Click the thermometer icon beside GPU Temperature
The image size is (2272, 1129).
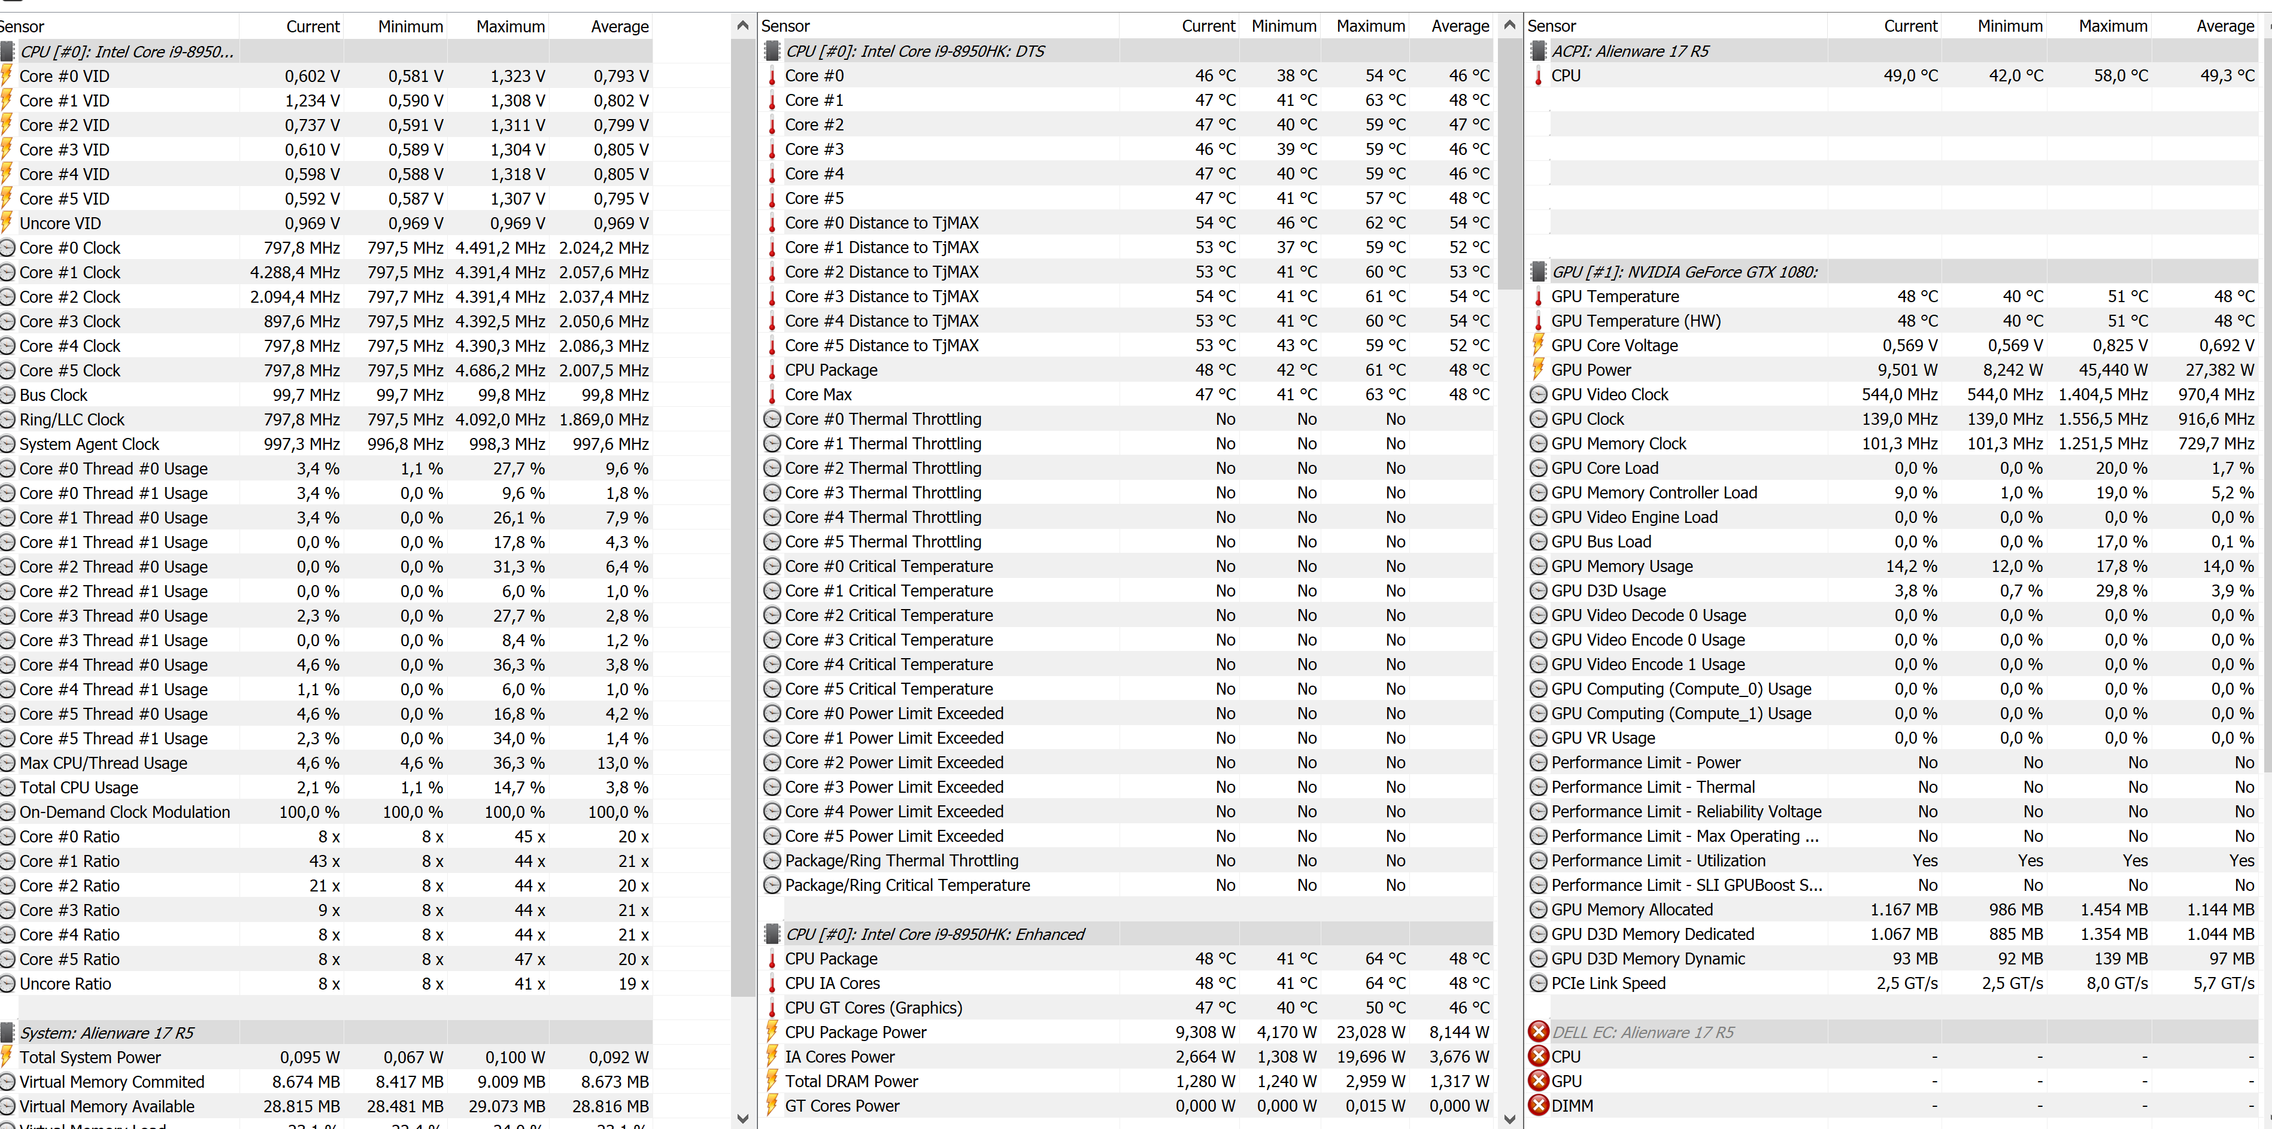pos(1538,296)
